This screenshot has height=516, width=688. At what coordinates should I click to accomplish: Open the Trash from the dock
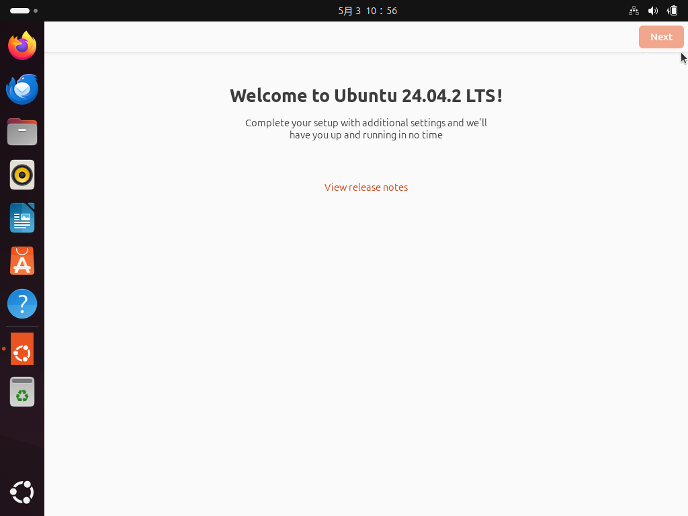22,392
